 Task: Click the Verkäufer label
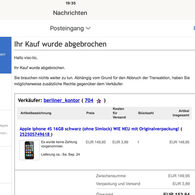pos(30,100)
